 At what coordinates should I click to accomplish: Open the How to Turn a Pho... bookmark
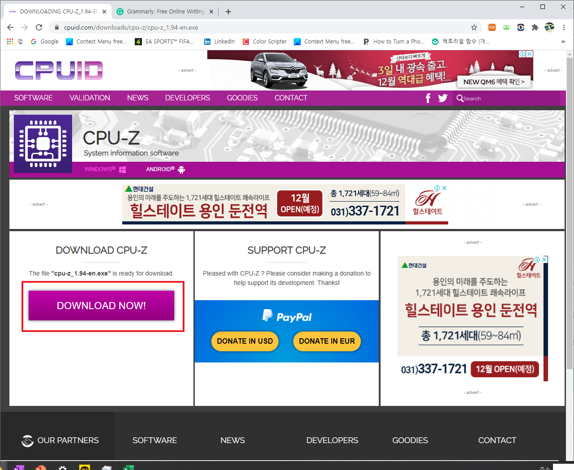point(394,42)
